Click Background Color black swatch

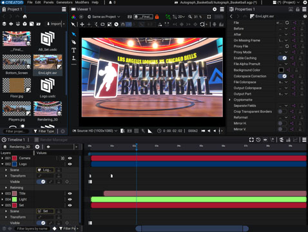click(x=281, y=70)
